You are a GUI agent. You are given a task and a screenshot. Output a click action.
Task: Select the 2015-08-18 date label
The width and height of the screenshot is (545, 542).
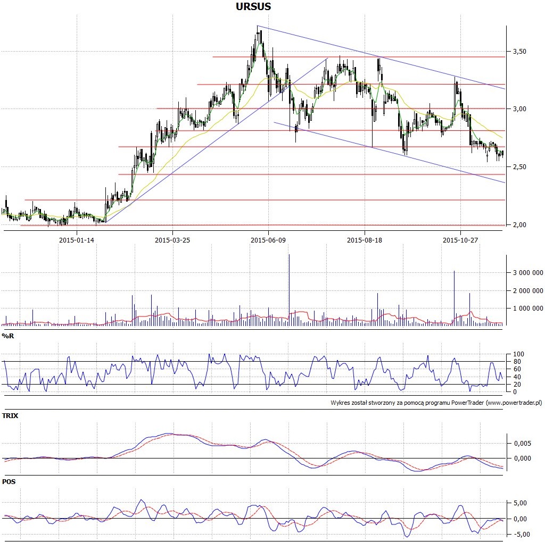364,240
